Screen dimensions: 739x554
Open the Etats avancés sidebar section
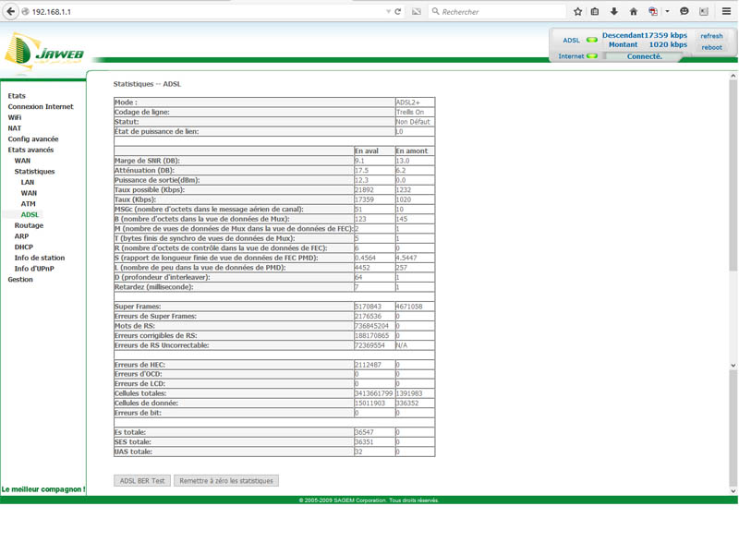tap(30, 150)
